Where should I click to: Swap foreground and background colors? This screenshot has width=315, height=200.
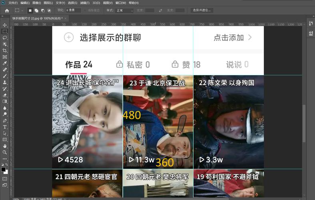coord(7,164)
